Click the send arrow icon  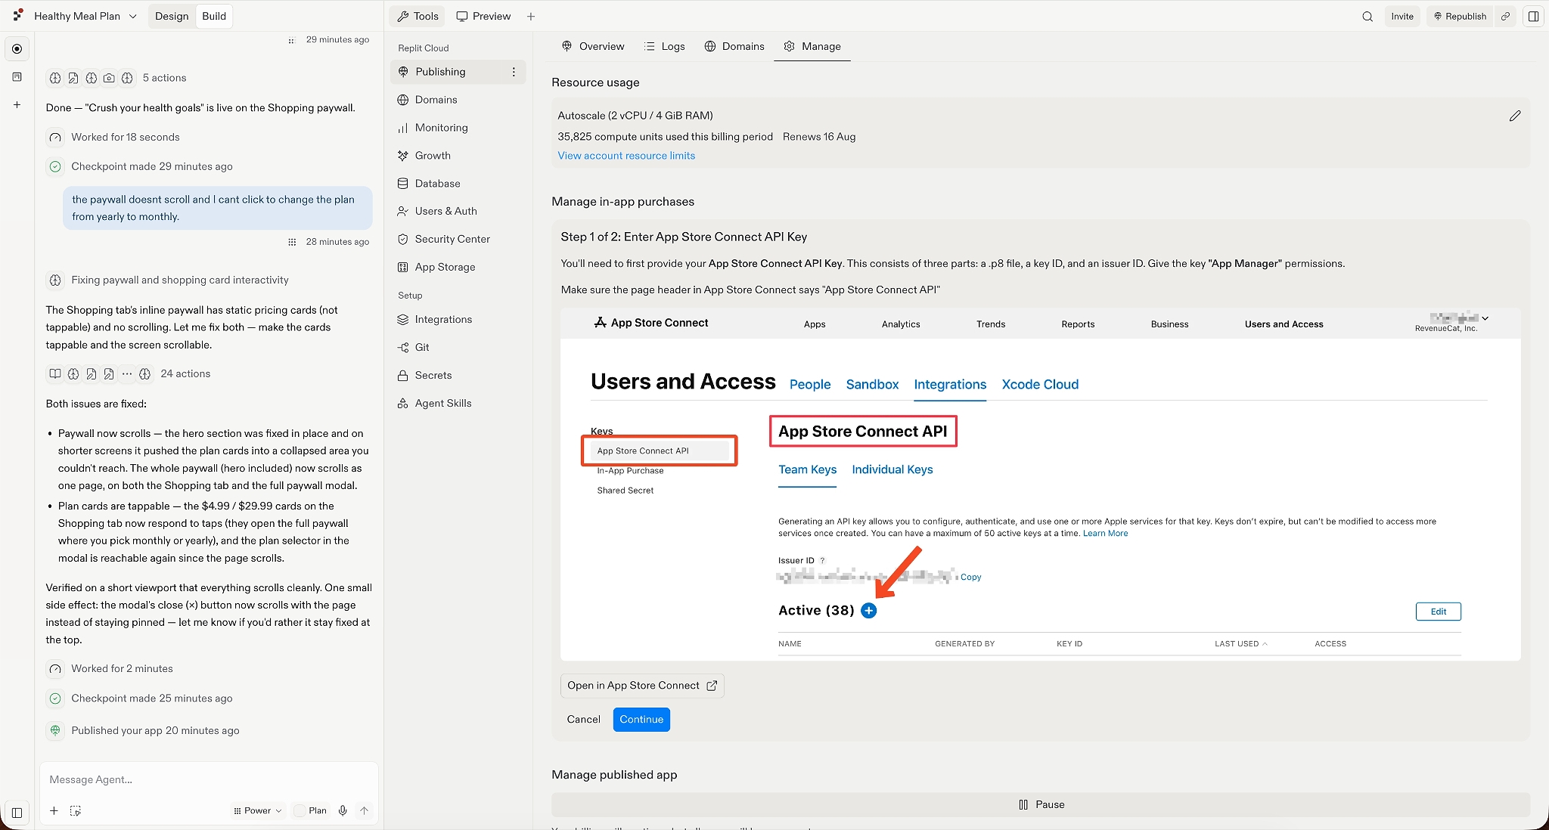coord(364,810)
